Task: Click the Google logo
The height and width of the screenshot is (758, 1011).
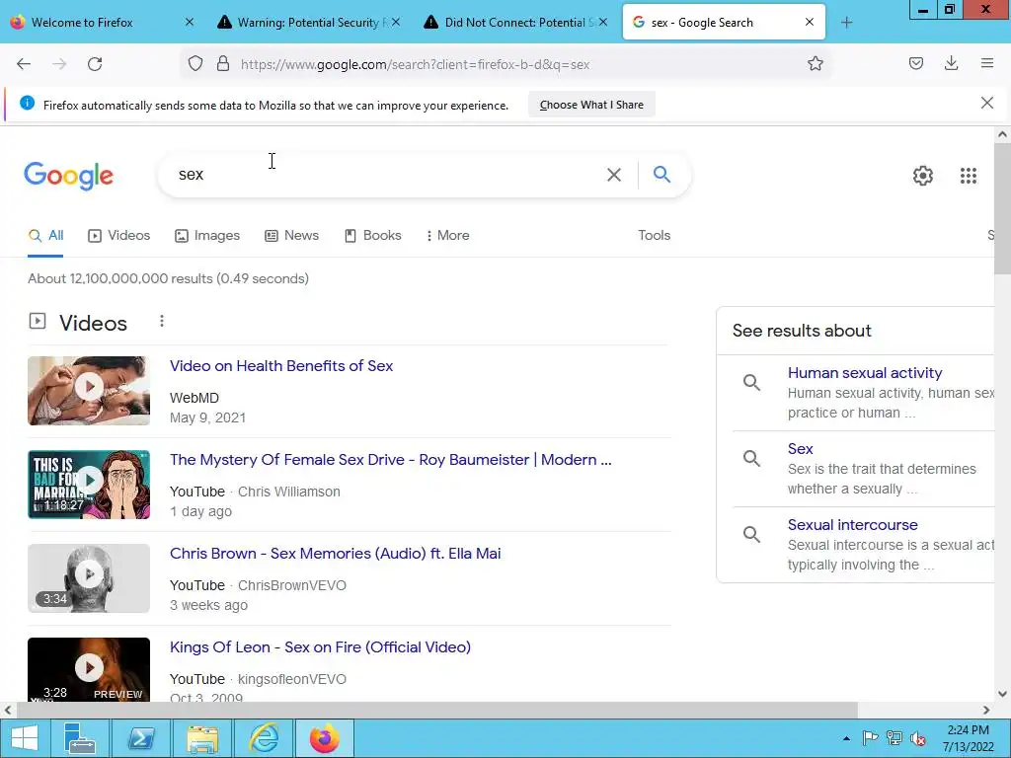Action: 68,176
